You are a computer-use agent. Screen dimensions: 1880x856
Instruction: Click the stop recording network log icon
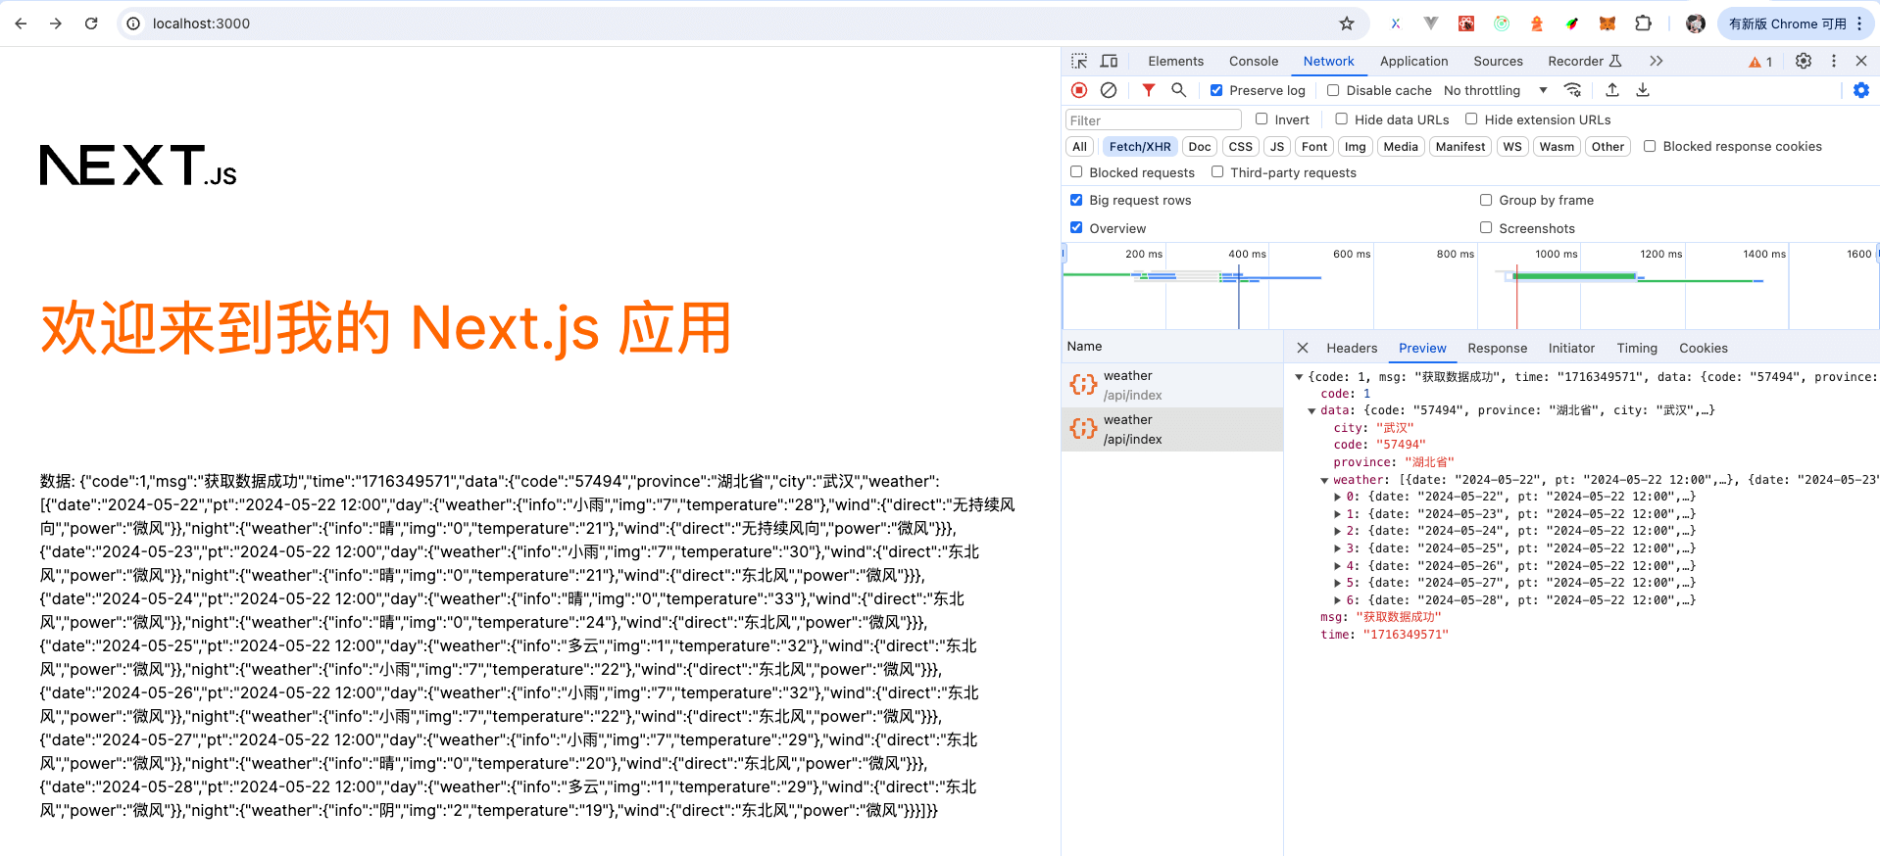1079,90
